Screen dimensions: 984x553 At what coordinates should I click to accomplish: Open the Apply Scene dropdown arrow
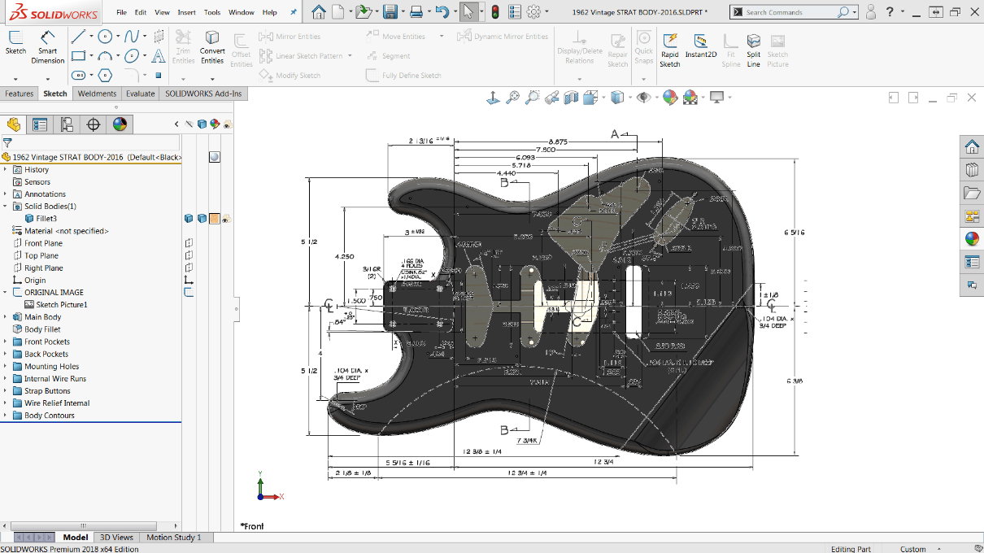[x=703, y=97]
